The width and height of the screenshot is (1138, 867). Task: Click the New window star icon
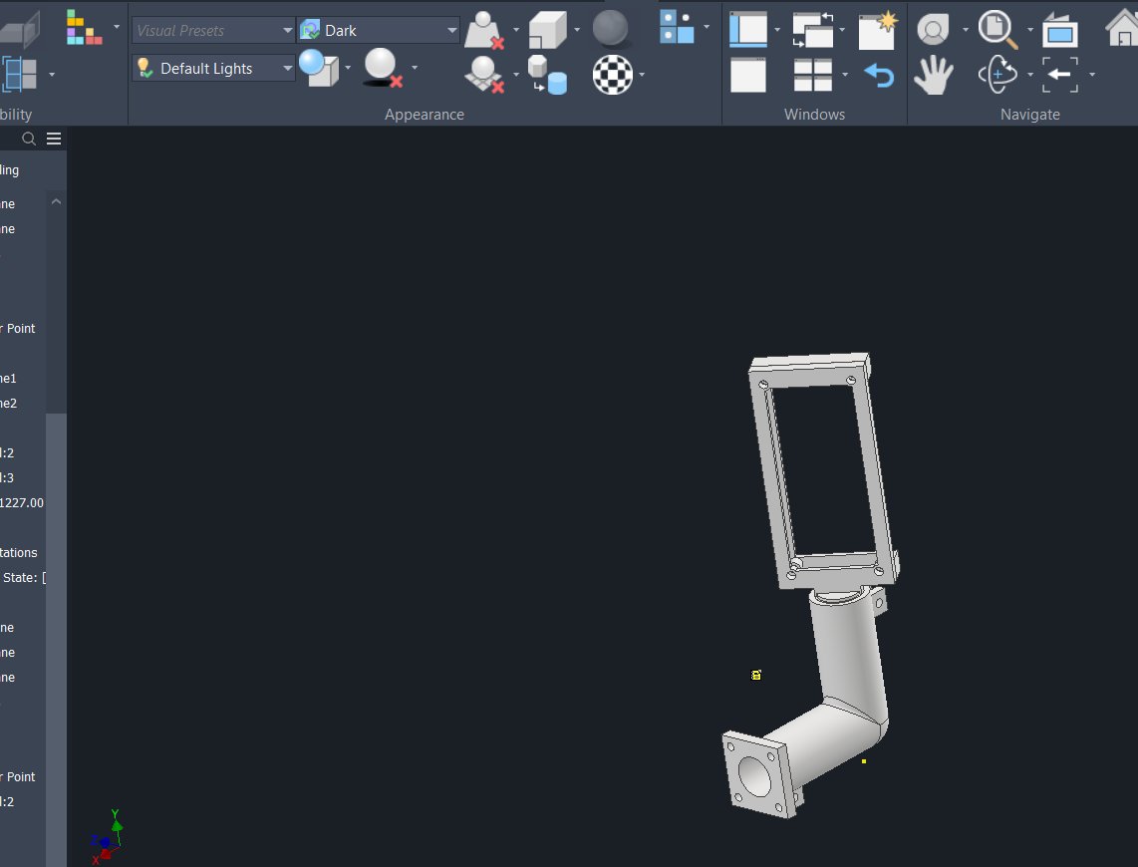click(x=878, y=30)
